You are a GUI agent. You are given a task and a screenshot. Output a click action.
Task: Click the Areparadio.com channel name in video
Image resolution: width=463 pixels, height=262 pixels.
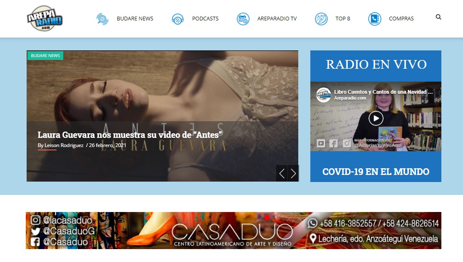(x=350, y=98)
